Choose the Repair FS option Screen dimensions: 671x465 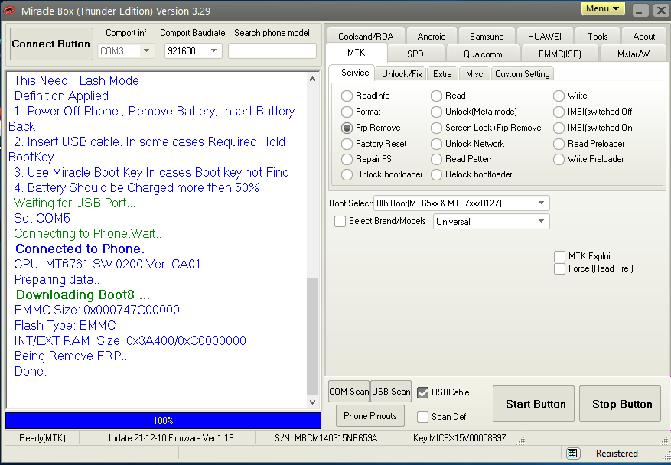[347, 160]
